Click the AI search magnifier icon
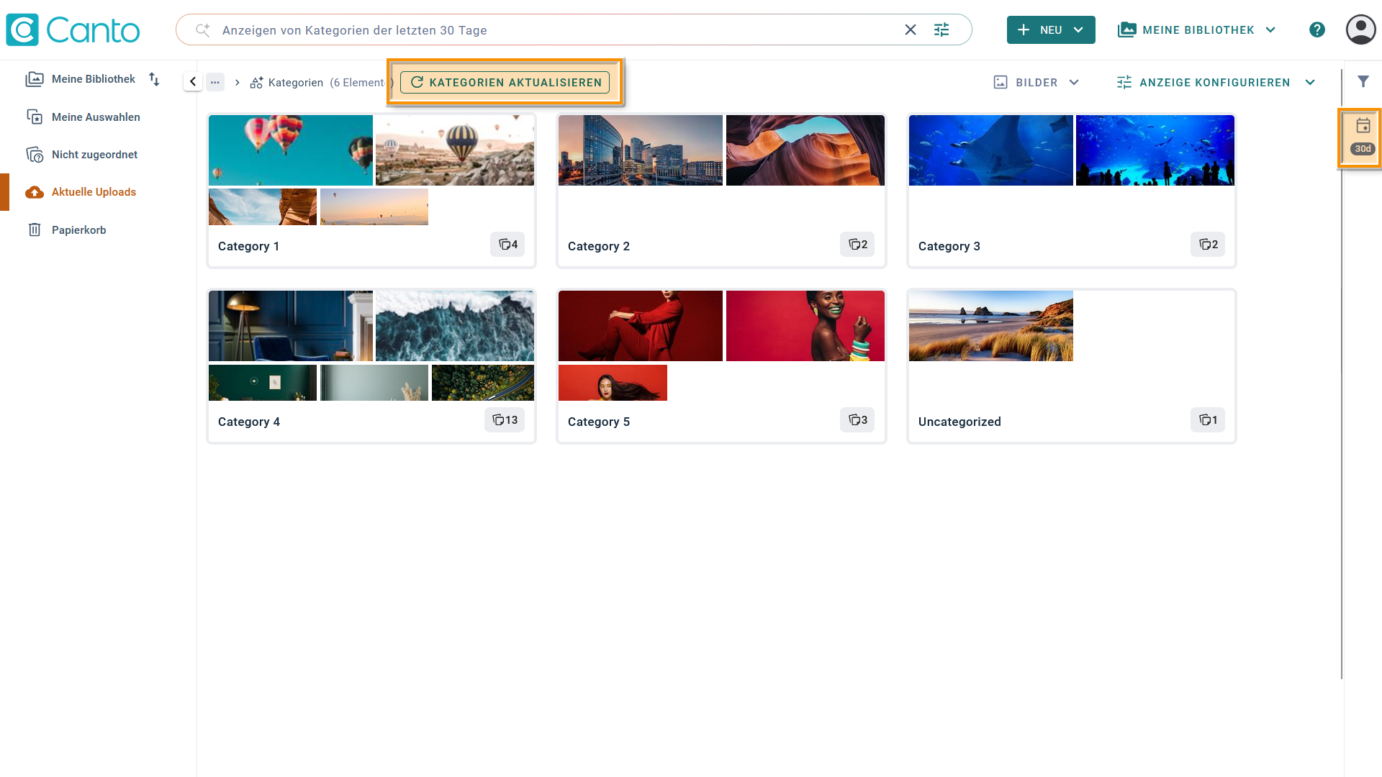Viewport: 1382px width, 777px height. (203, 30)
